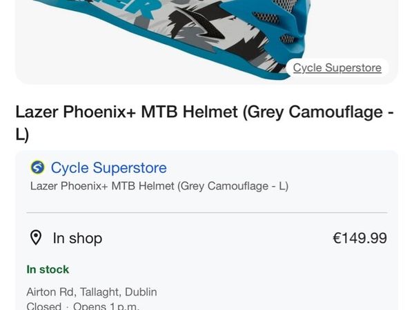Click the word Dublin in the address
Image resolution: width=414 pixels, height=310 pixels.
[141, 291]
